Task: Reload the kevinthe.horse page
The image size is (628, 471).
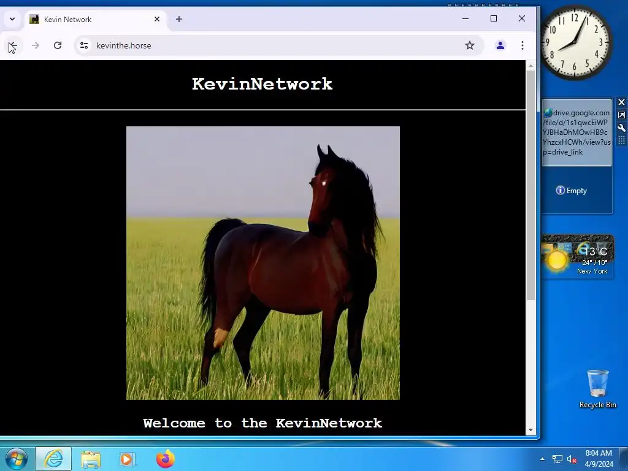Action: tap(58, 45)
